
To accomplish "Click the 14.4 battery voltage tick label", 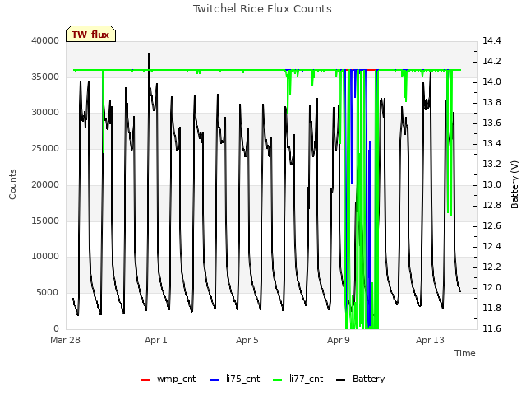I will coord(491,40).
